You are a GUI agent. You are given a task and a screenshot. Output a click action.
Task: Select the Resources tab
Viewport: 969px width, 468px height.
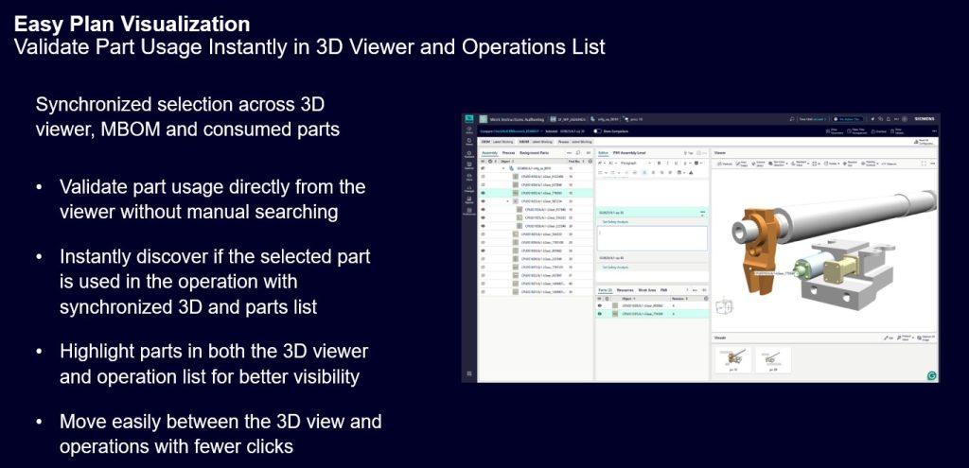click(625, 290)
